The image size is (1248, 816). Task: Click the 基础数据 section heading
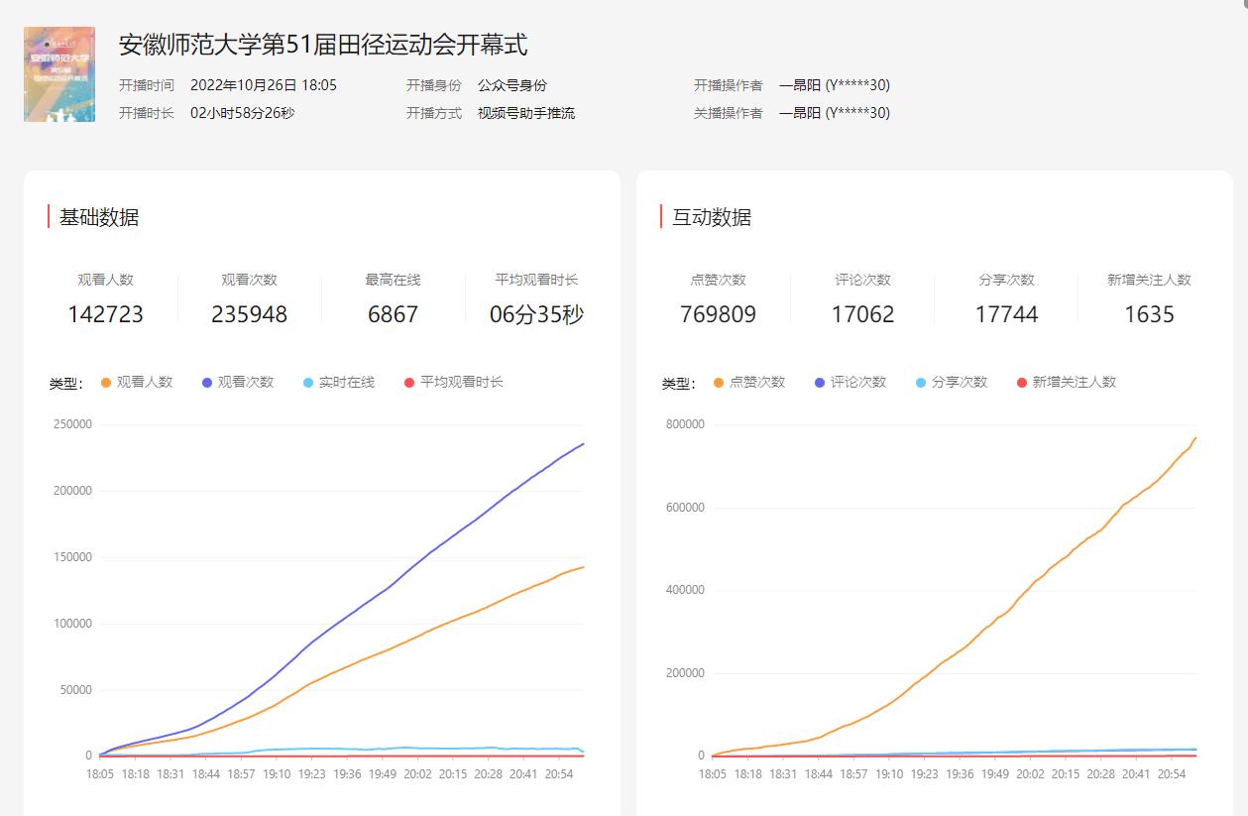click(99, 217)
